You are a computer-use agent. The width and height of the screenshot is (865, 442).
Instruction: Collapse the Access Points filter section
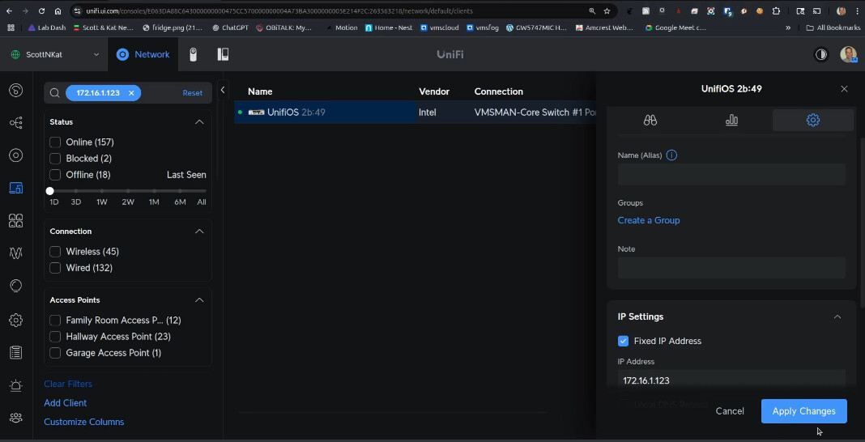click(199, 300)
